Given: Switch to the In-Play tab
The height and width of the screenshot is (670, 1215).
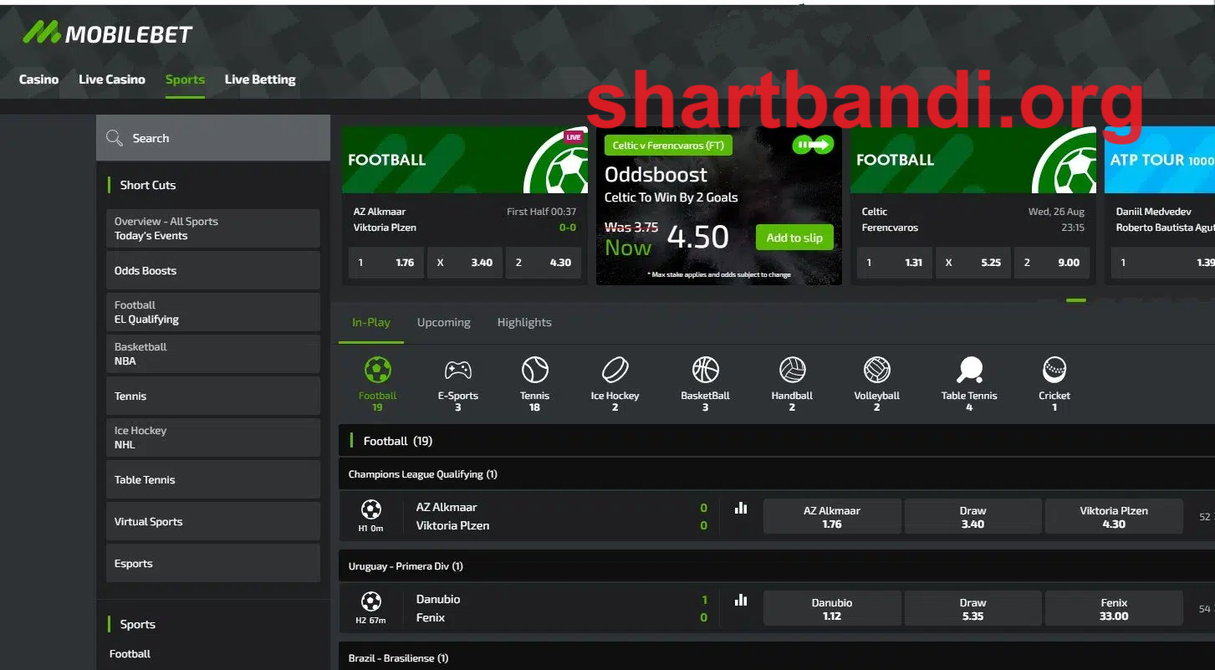Looking at the screenshot, I should 371,322.
